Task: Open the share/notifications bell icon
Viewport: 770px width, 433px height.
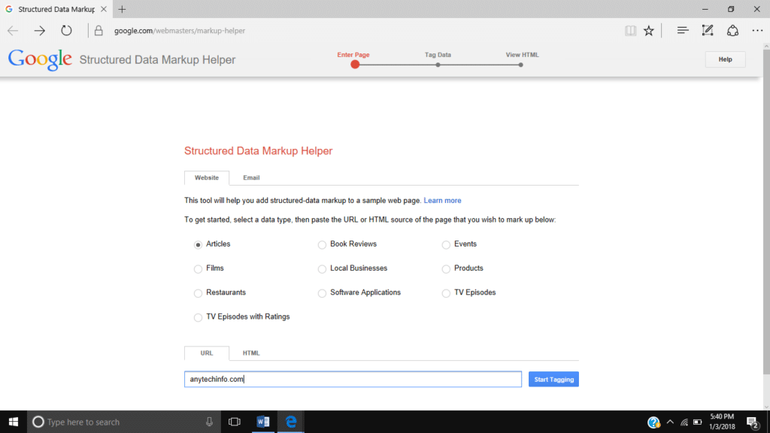Action: (732, 30)
